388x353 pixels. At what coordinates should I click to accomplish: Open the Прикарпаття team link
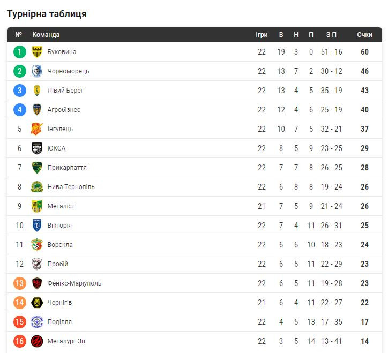66,168
